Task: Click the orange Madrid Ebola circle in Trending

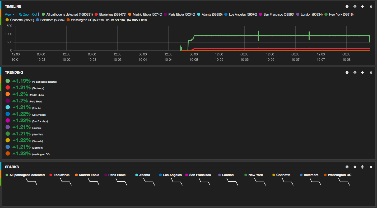Action: coord(8,94)
